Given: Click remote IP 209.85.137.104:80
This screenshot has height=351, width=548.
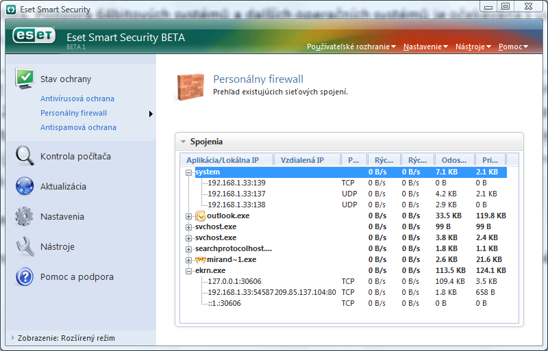Looking at the screenshot, I should pos(305,292).
